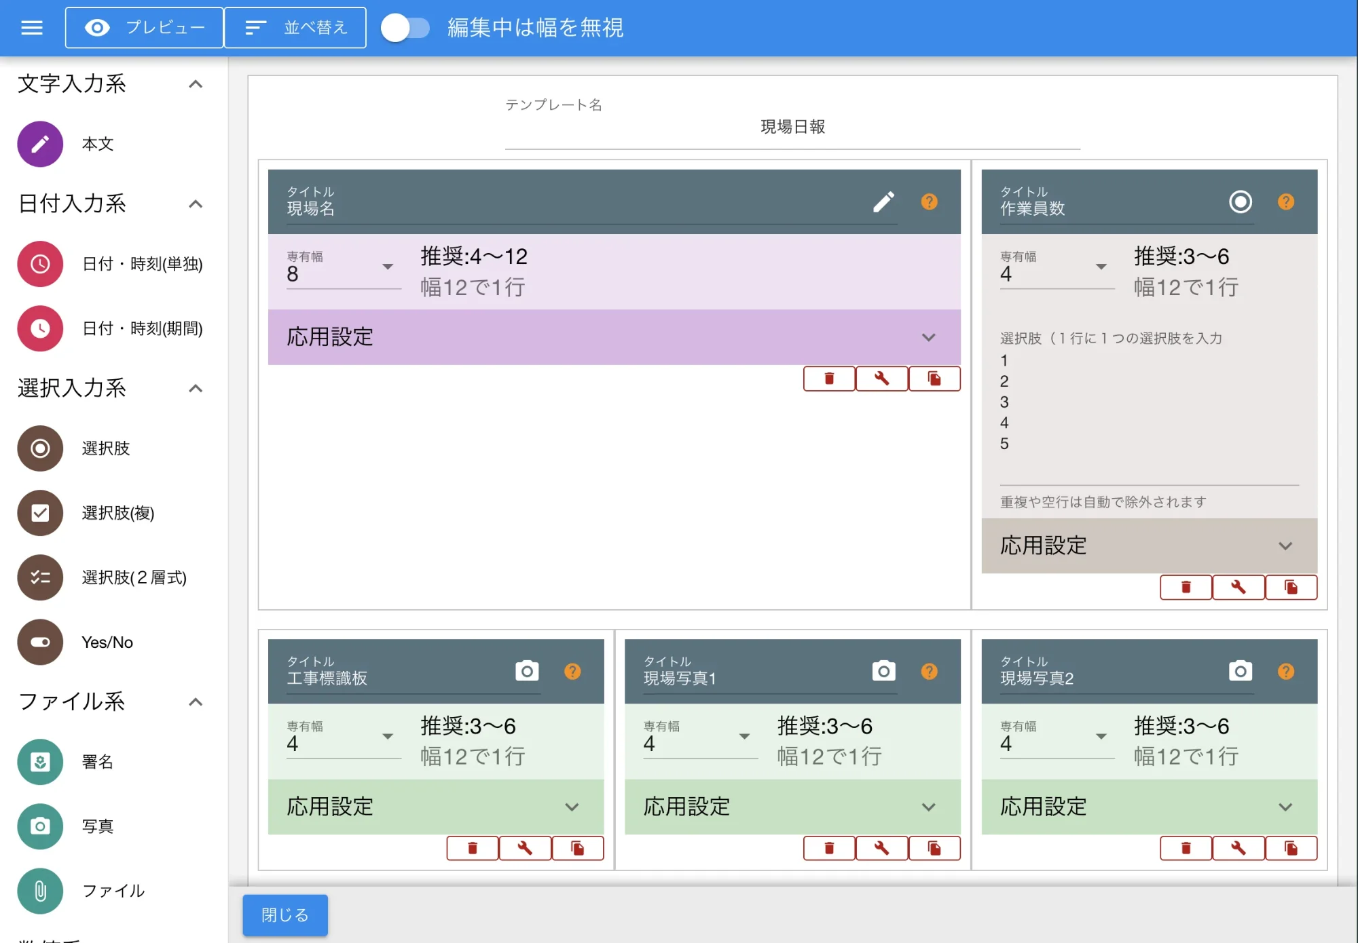Duplicate the 工事標識板 field
Image resolution: width=1358 pixels, height=943 pixels.
click(577, 848)
